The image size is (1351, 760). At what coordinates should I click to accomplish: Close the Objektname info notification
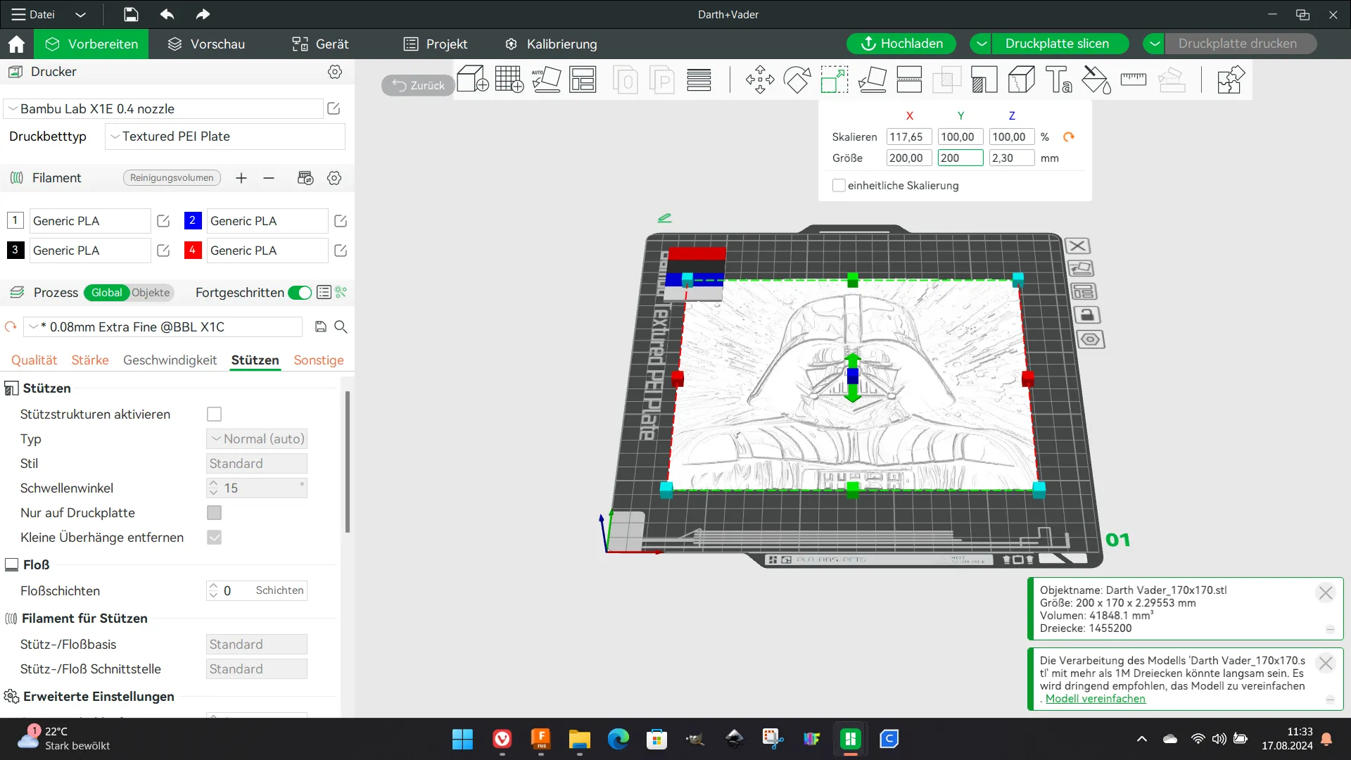[1326, 593]
